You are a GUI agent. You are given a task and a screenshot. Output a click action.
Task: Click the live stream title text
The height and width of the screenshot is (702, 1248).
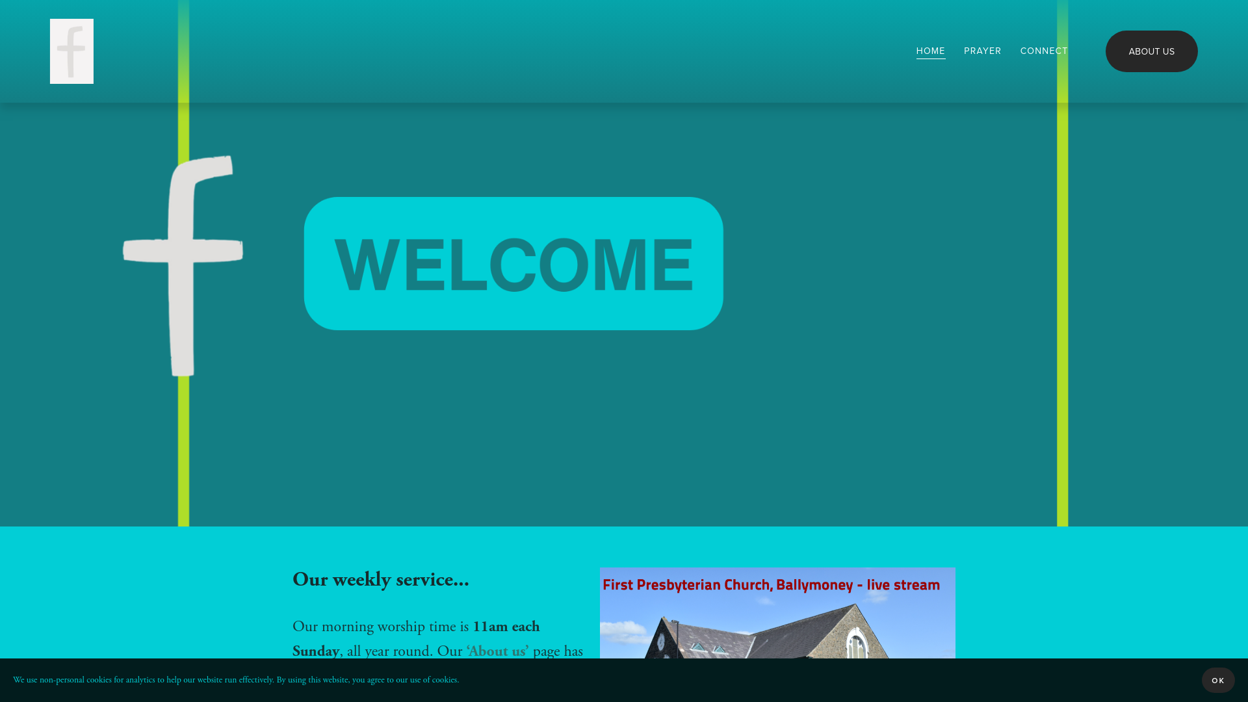click(x=771, y=584)
